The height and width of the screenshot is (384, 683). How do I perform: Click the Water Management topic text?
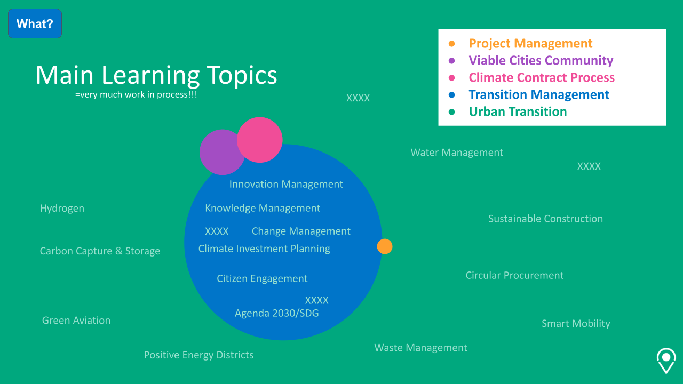point(457,153)
